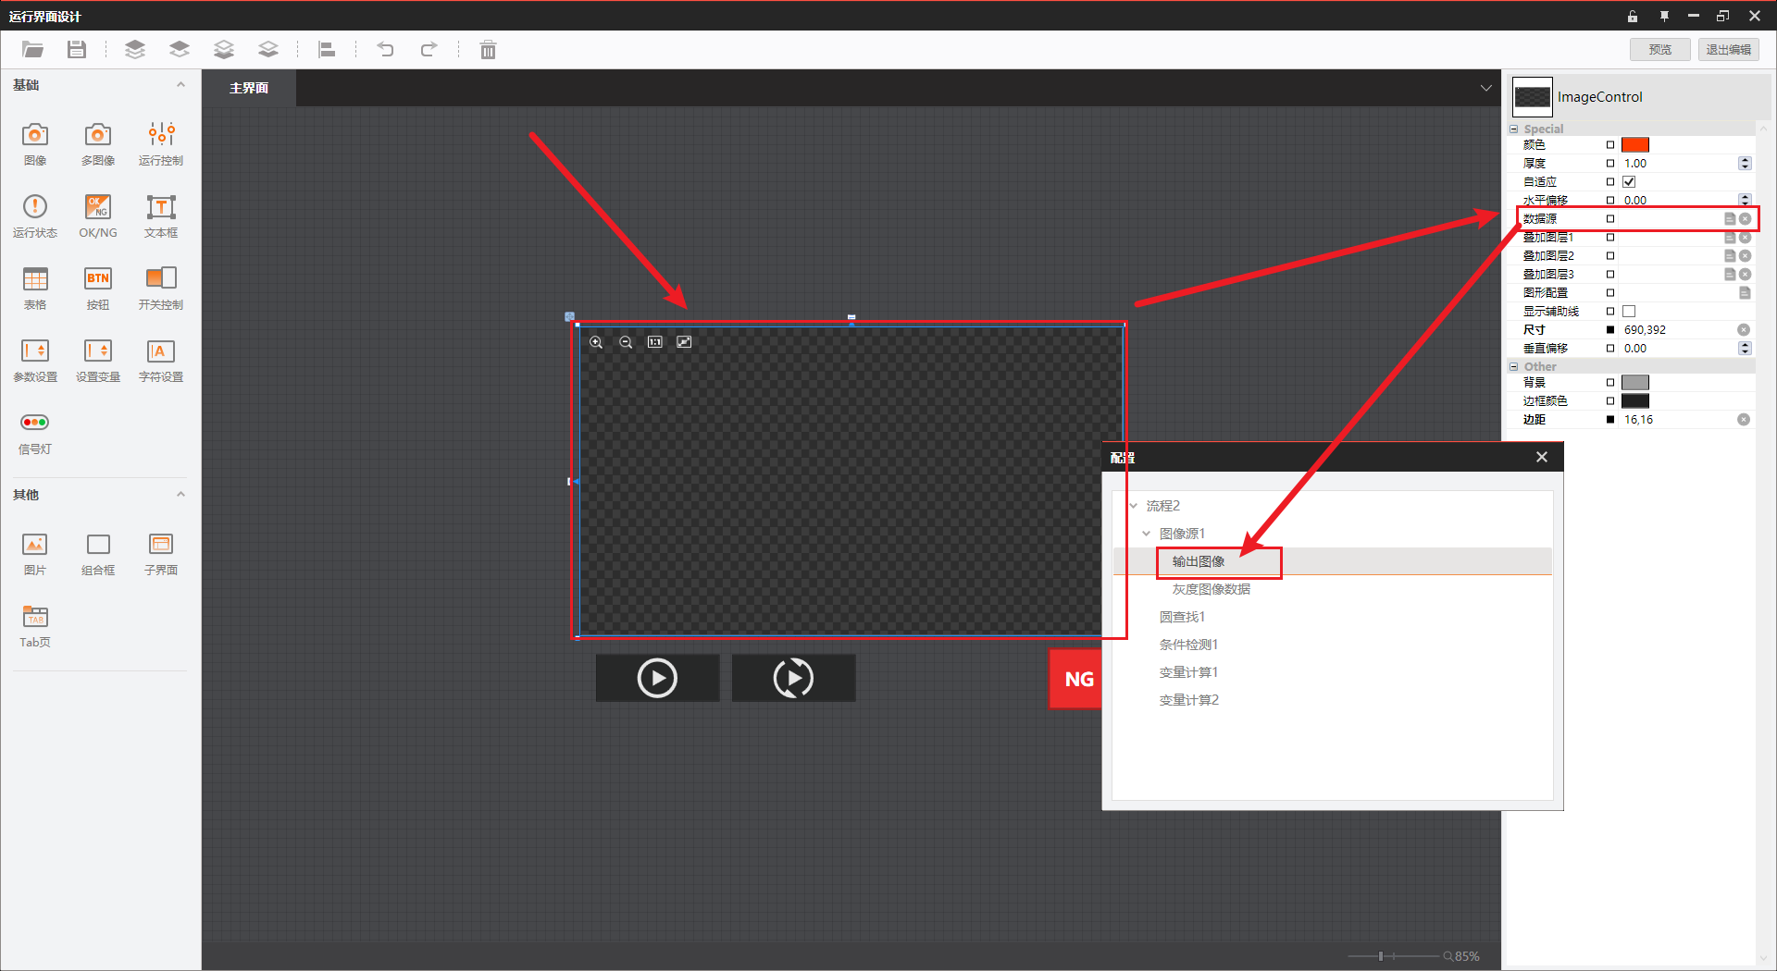Image resolution: width=1777 pixels, height=971 pixels.
Task: Click the zoom-in magnifier on image control
Action: click(x=596, y=342)
